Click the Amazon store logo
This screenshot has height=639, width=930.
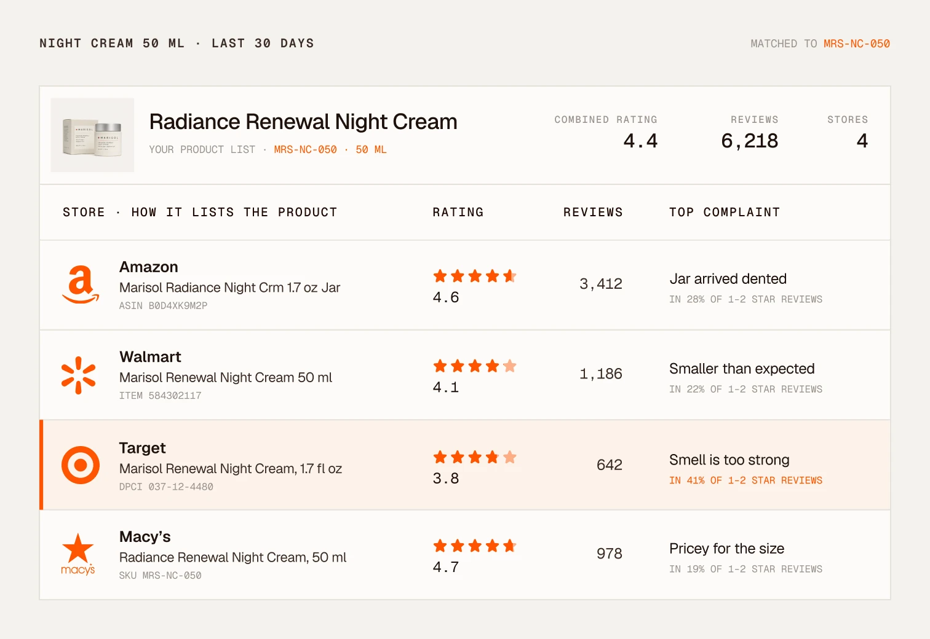(81, 284)
